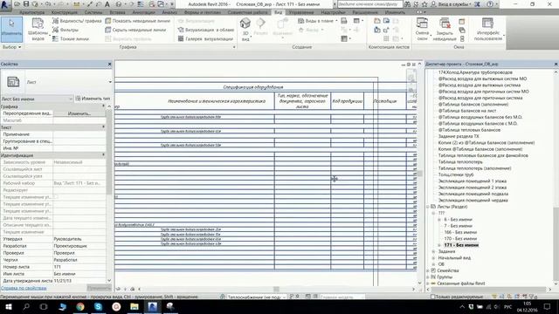Activate the Изменить (Modify) tool
Viewport: 559px width, 314px height.
pyautogui.click(x=11, y=29)
